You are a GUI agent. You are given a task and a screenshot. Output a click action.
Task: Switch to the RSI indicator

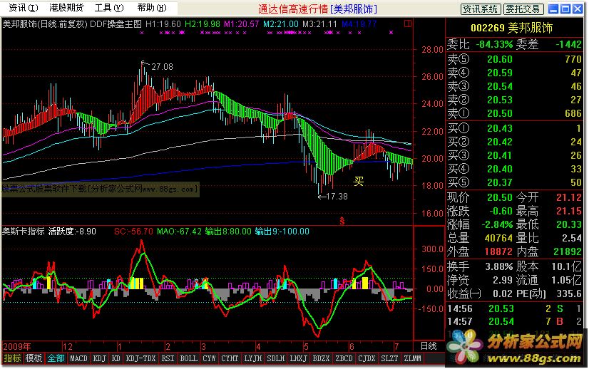[168, 358]
